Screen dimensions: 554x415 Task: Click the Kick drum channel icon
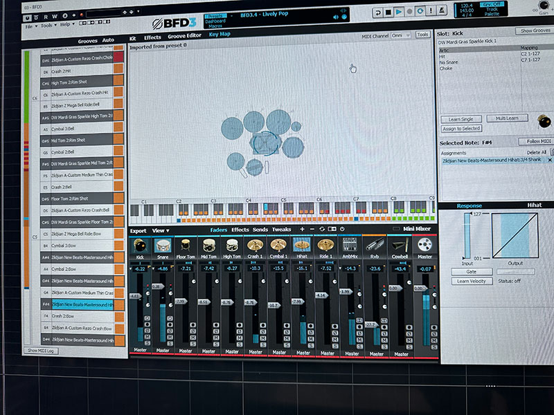[140, 246]
